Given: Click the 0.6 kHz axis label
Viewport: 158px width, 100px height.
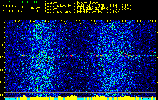Looking at the screenshot, I should 2,95.
